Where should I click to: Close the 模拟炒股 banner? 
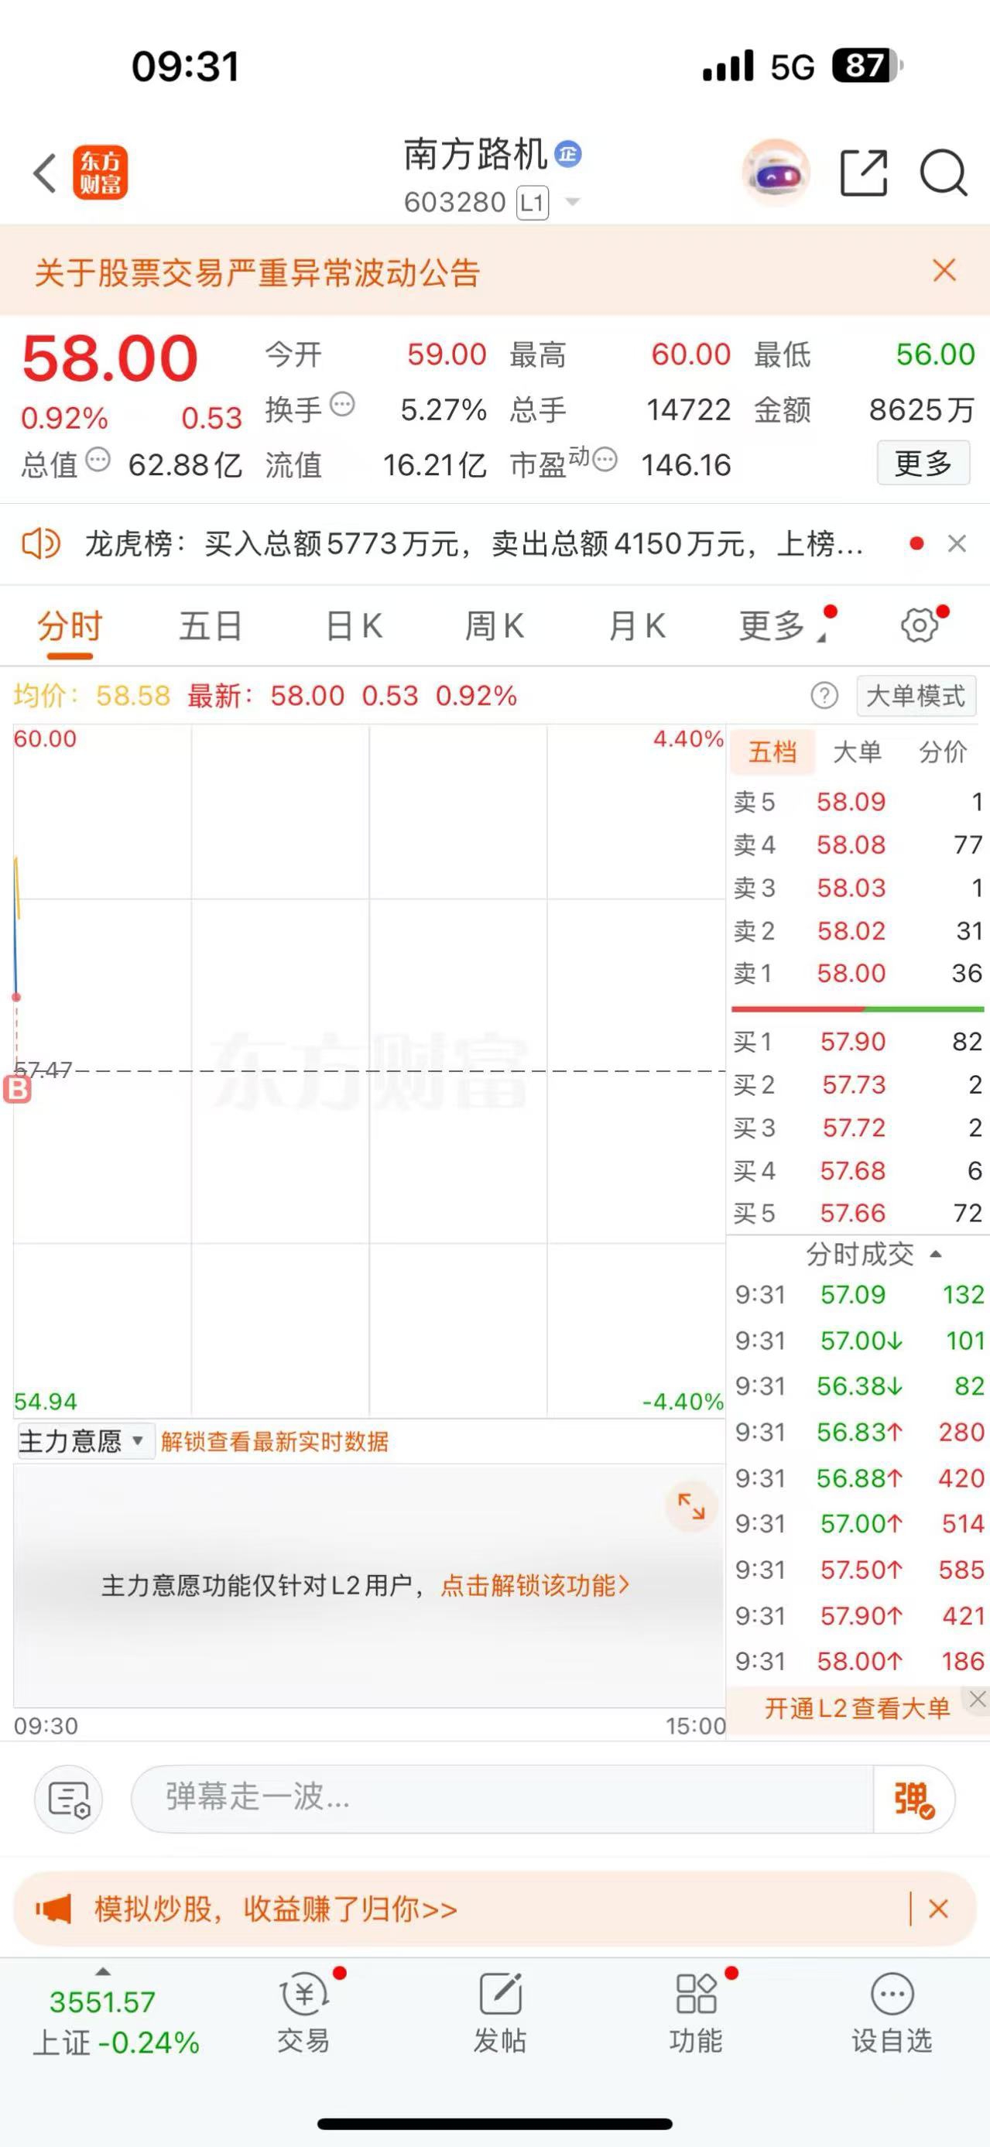938,1908
